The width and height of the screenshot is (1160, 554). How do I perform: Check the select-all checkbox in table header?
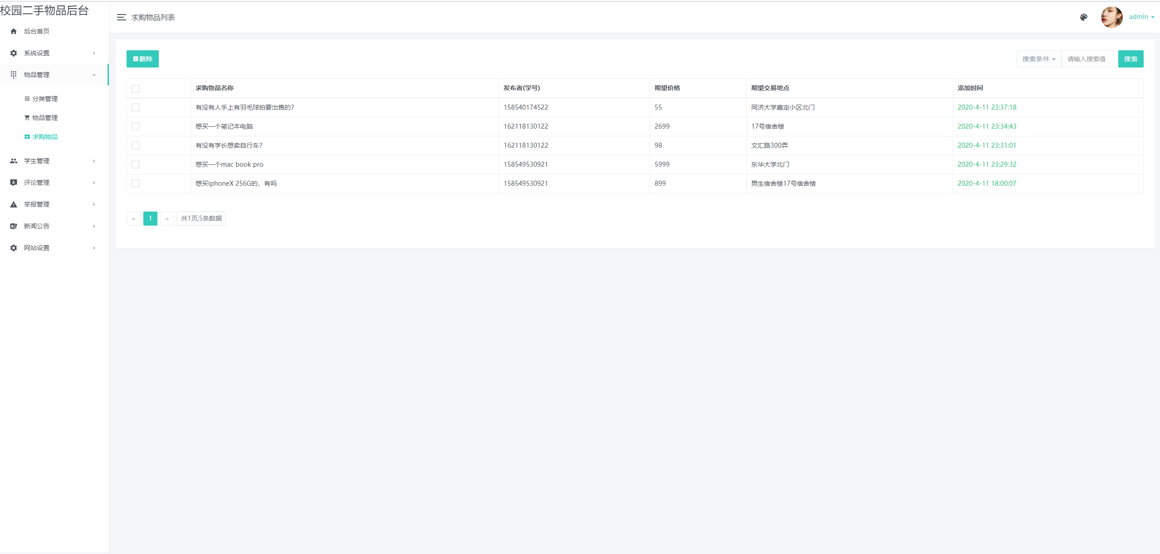click(136, 88)
